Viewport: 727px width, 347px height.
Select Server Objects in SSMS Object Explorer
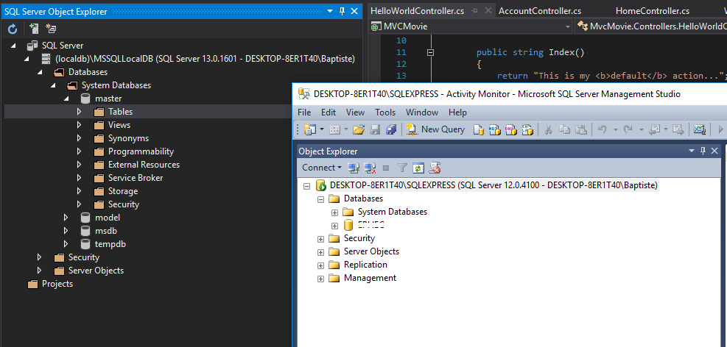(371, 251)
